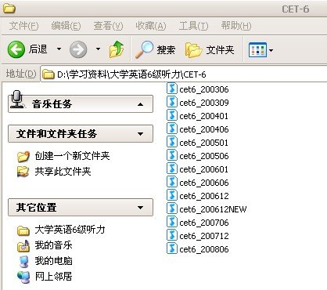Open the 收藏(A) menu
The width and height of the screenshot is (327, 290).
pos(151,26)
